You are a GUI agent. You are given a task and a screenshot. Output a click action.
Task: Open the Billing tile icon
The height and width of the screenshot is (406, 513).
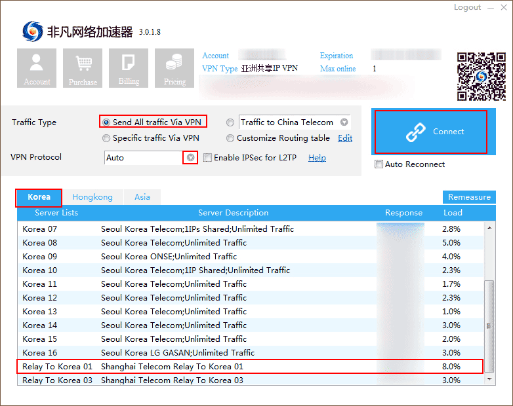[129, 68]
